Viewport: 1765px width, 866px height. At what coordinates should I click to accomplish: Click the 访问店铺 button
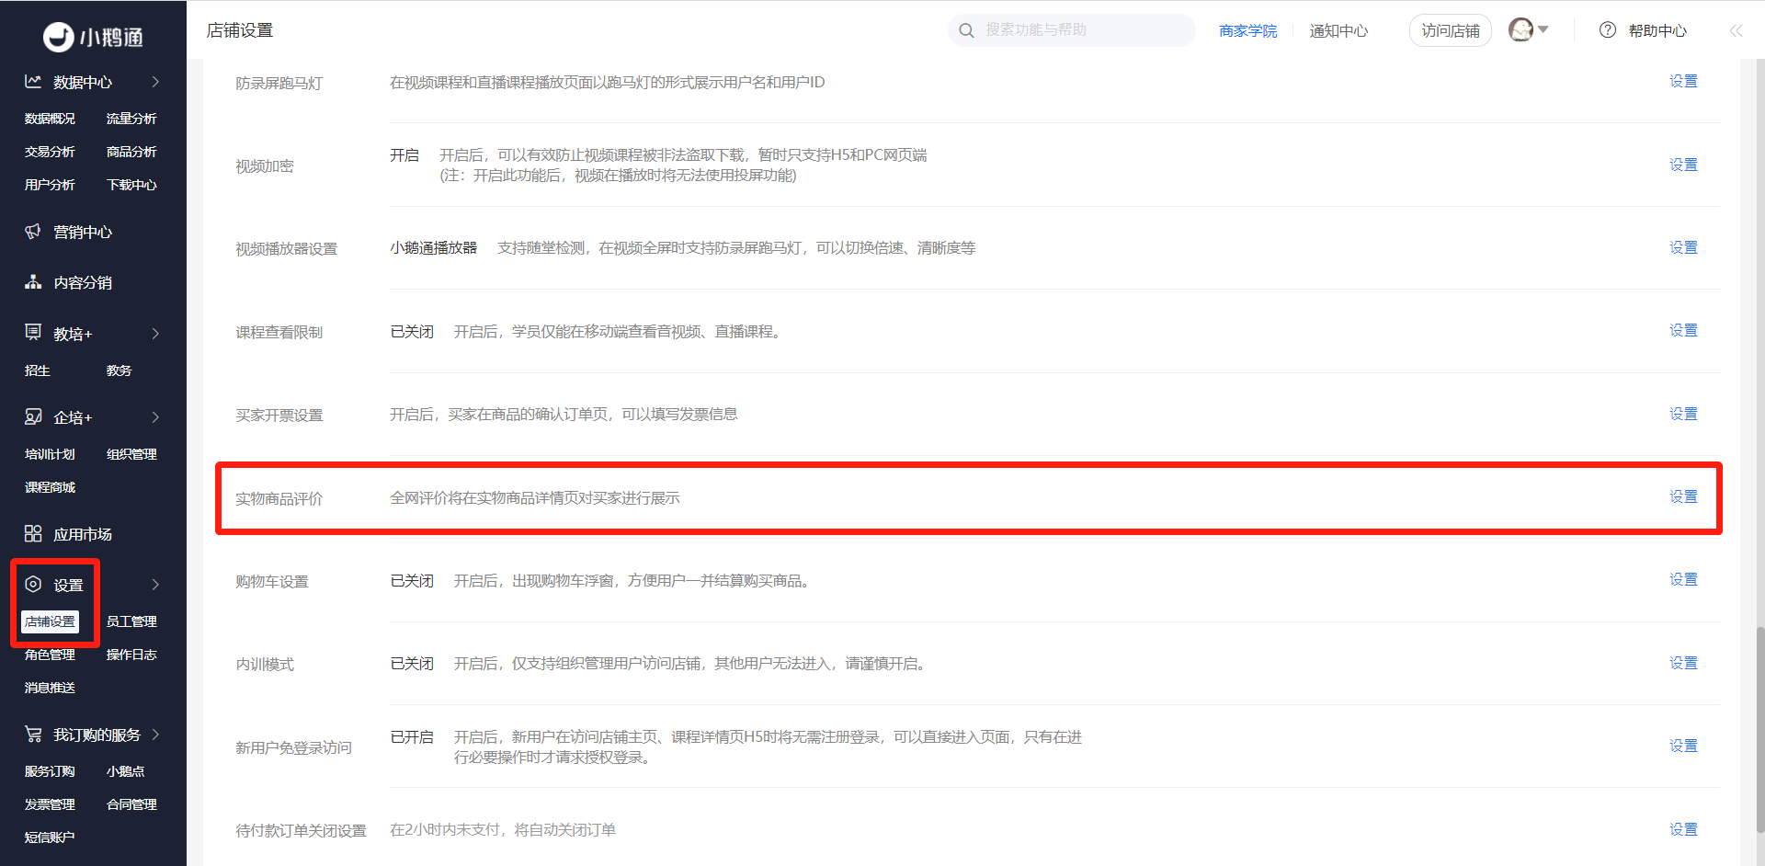pos(1451,30)
